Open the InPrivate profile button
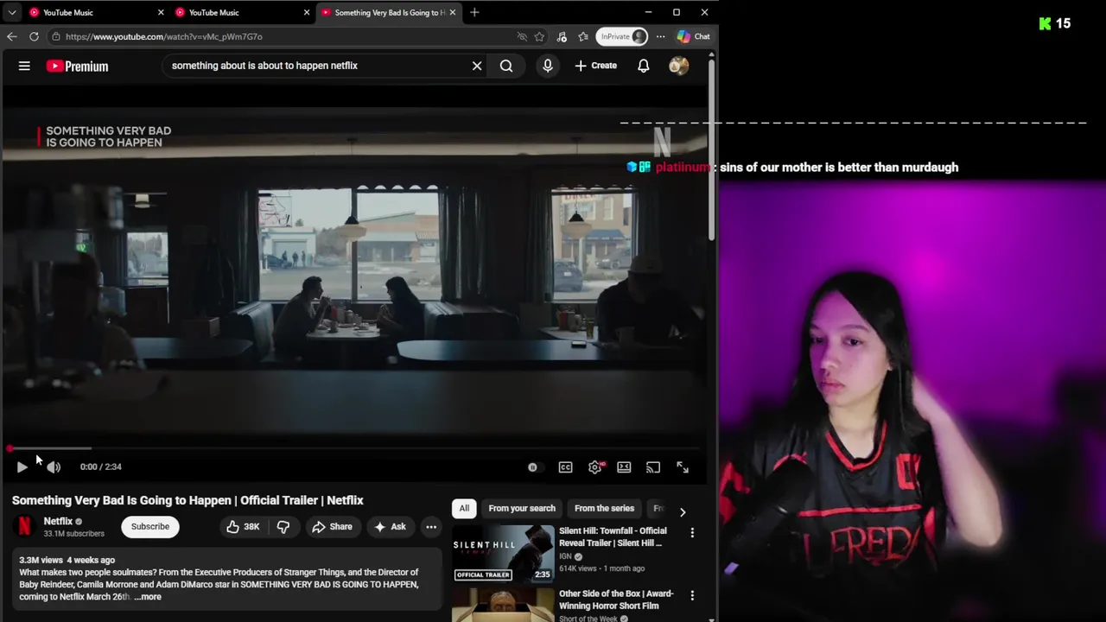 [x=622, y=36]
